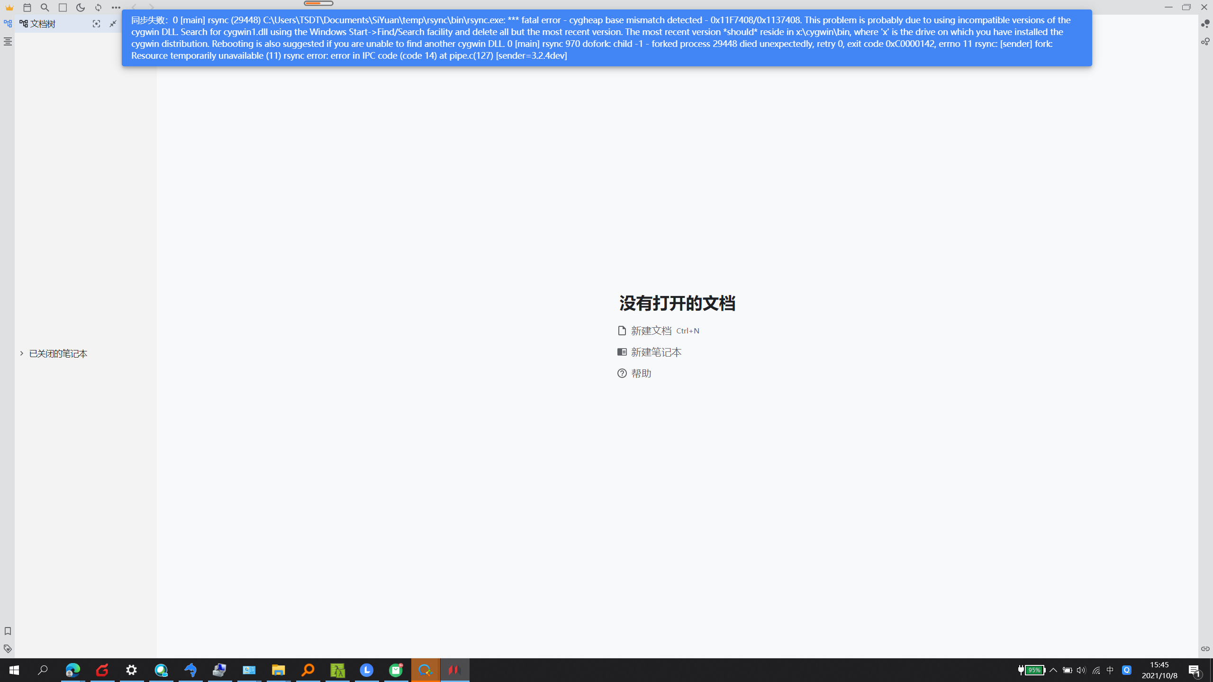1213x682 pixels.
Task: Open global search magnifier icon
Action: pyautogui.click(x=45, y=8)
